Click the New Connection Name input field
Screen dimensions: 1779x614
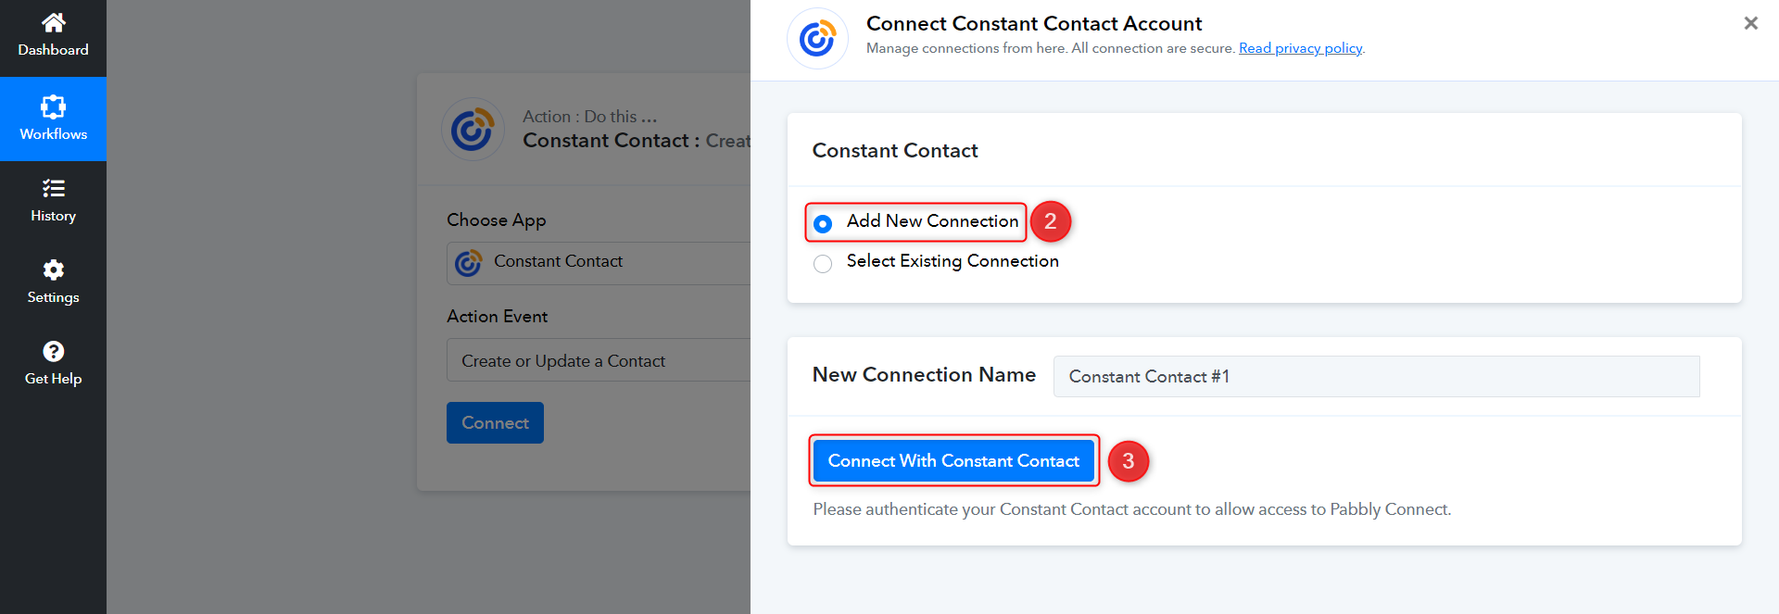1376,376
